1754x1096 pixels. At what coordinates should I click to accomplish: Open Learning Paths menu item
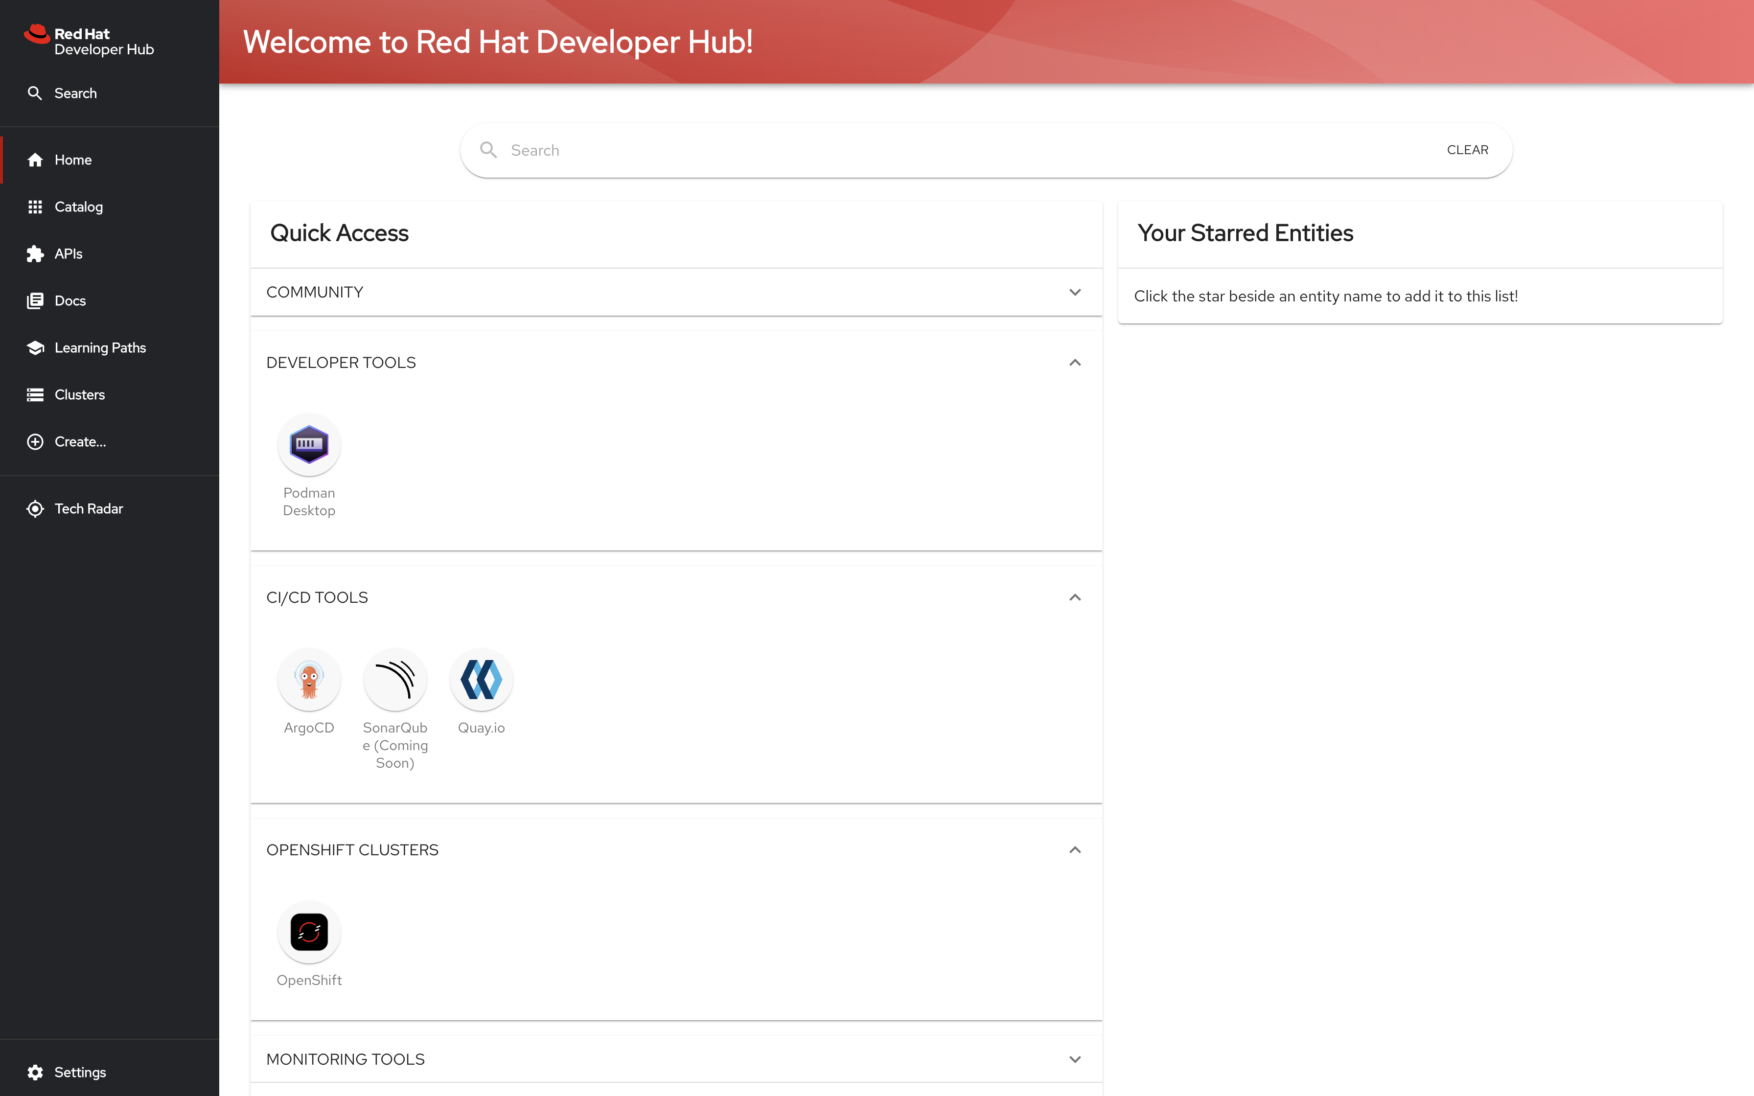[x=100, y=348]
